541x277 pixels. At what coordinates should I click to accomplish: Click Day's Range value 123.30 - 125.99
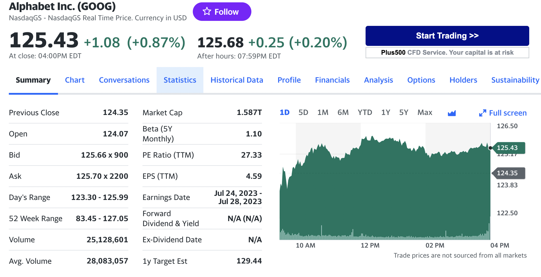pyautogui.click(x=99, y=197)
